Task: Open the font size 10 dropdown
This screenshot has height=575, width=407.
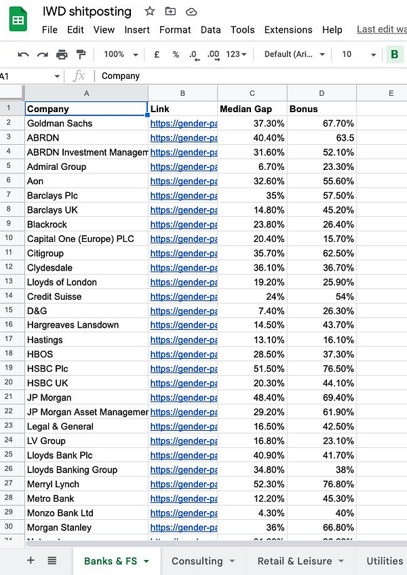Action: click(359, 54)
